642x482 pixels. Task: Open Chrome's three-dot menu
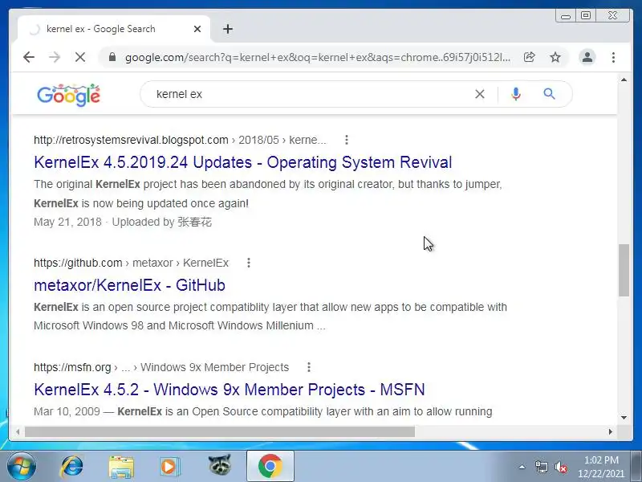coord(613,57)
